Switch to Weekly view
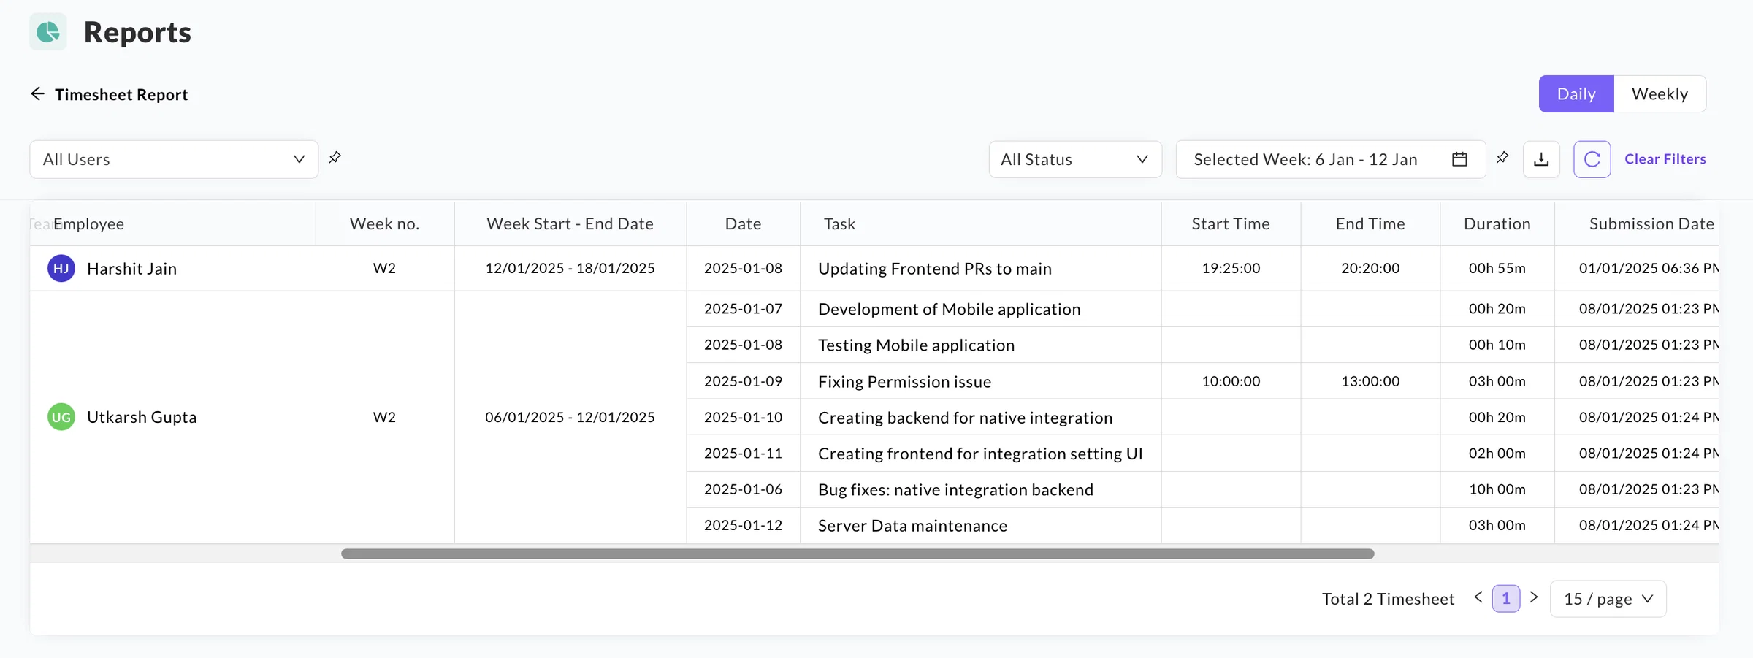 [x=1660, y=94]
